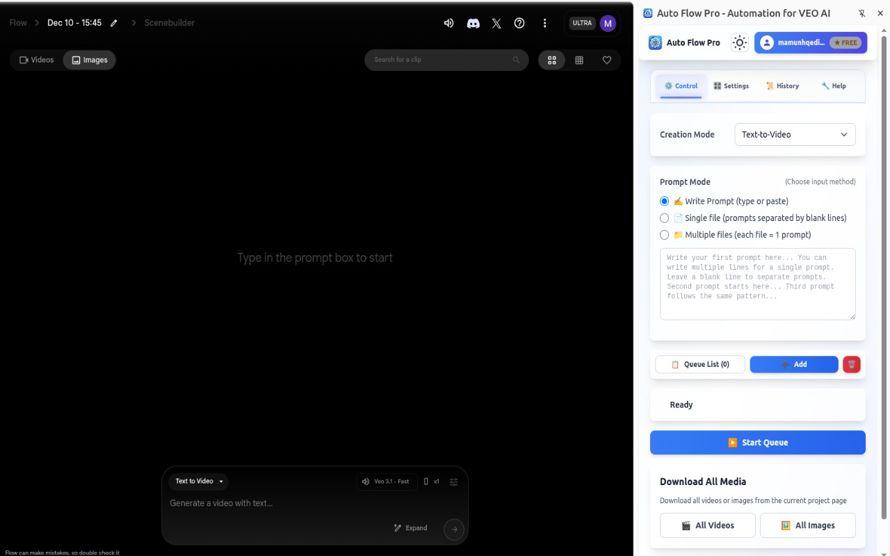This screenshot has height=556, width=890.
Task: Open the Veo 3.1 - Fast model picker
Action: (387, 481)
